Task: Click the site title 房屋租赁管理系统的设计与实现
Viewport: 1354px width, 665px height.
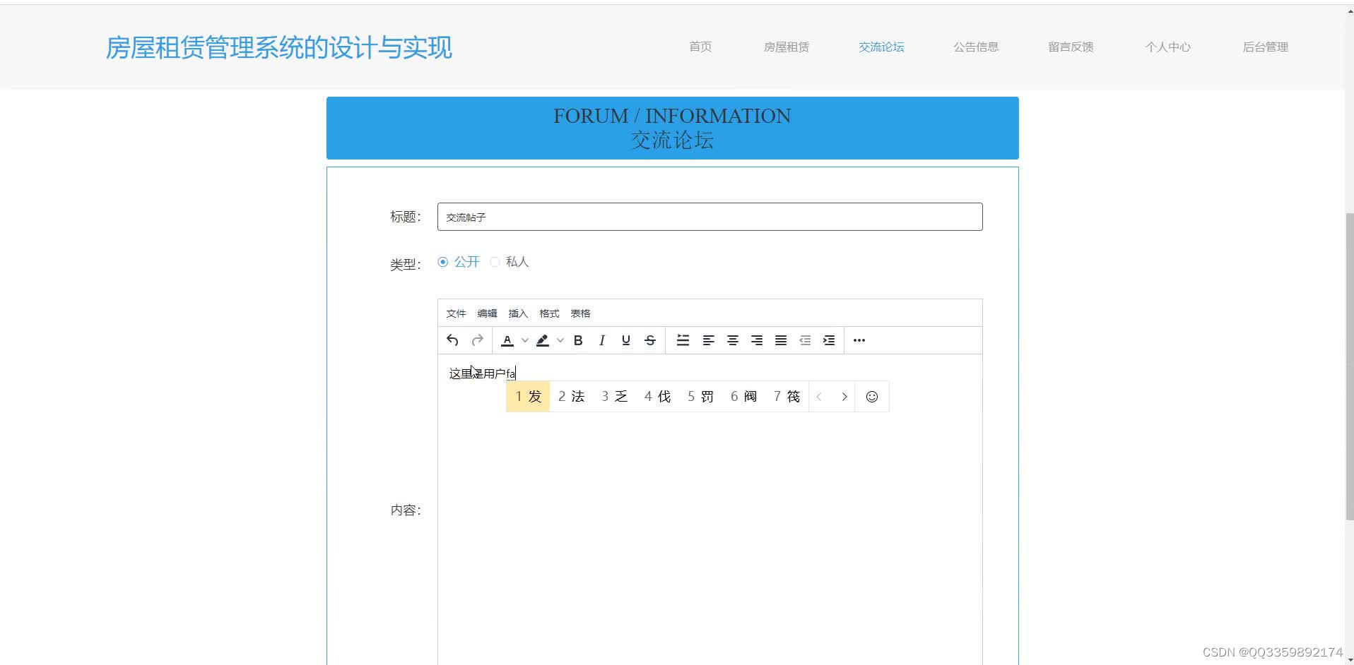Action: [x=278, y=47]
